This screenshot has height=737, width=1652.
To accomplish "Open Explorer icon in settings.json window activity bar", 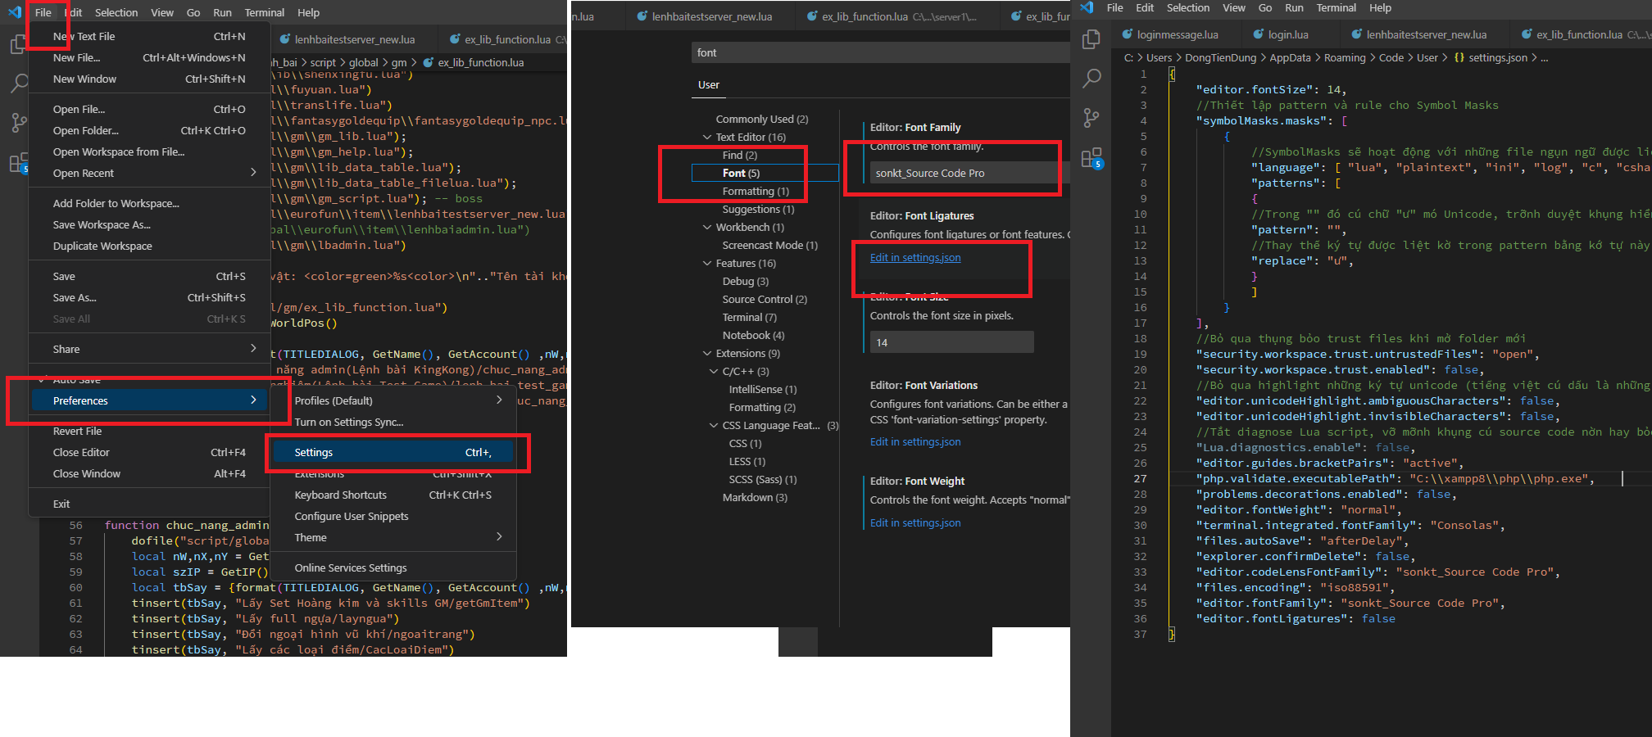I will point(1091,38).
